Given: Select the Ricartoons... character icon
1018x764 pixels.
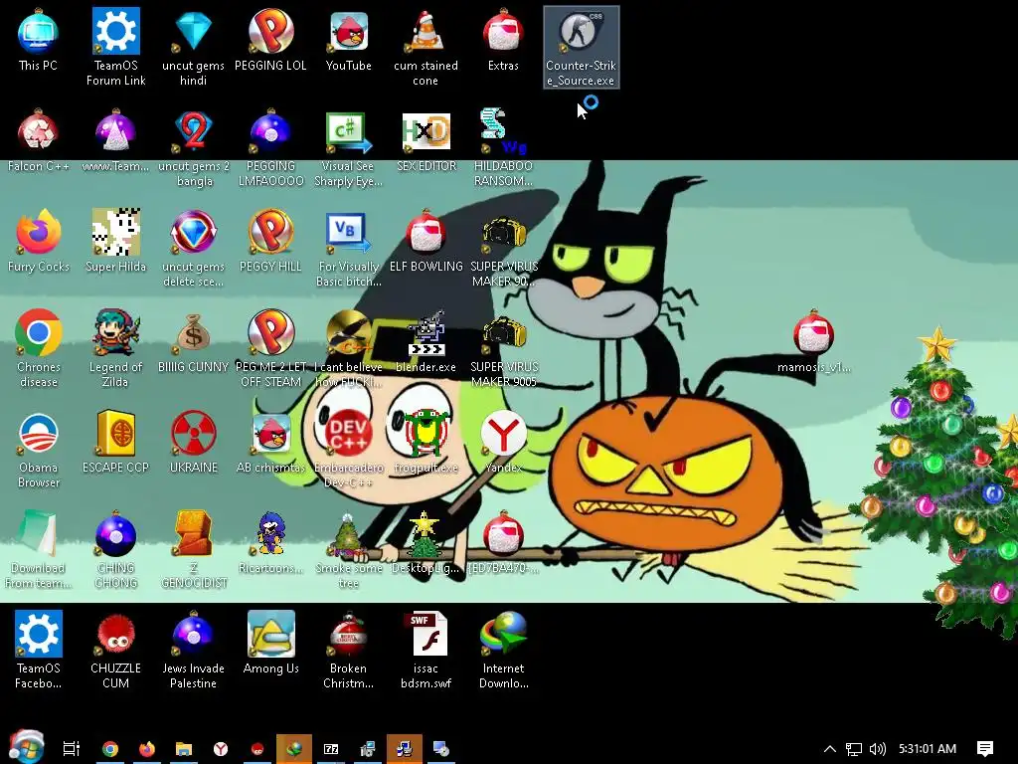Looking at the screenshot, I should click(270, 543).
